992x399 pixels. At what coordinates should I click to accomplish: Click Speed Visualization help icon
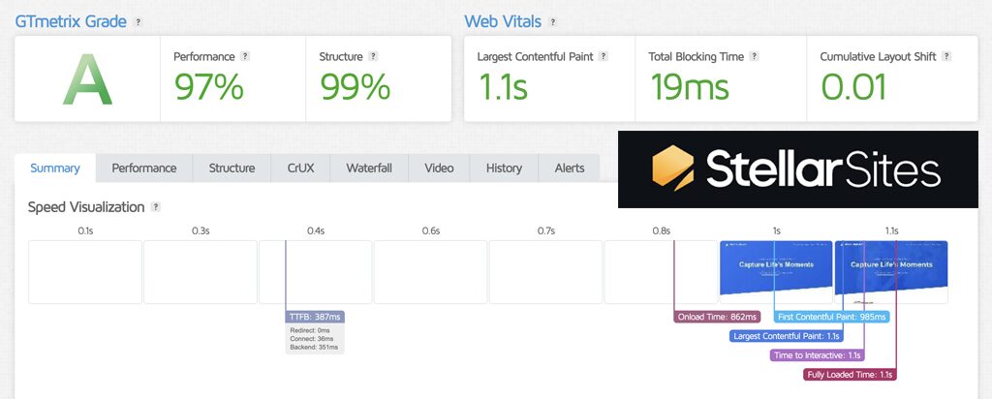(x=156, y=207)
